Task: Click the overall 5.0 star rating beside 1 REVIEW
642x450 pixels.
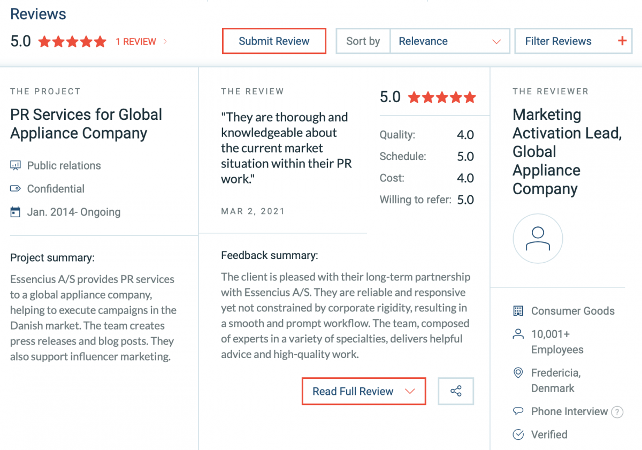Action: click(72, 42)
